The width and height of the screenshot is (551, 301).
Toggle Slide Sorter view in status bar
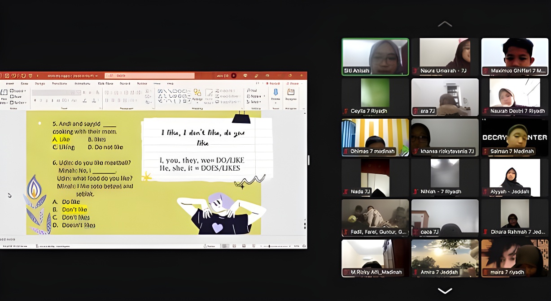(x=235, y=246)
